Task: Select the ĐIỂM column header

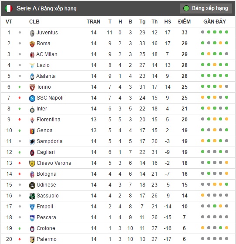Action: tap(184, 22)
